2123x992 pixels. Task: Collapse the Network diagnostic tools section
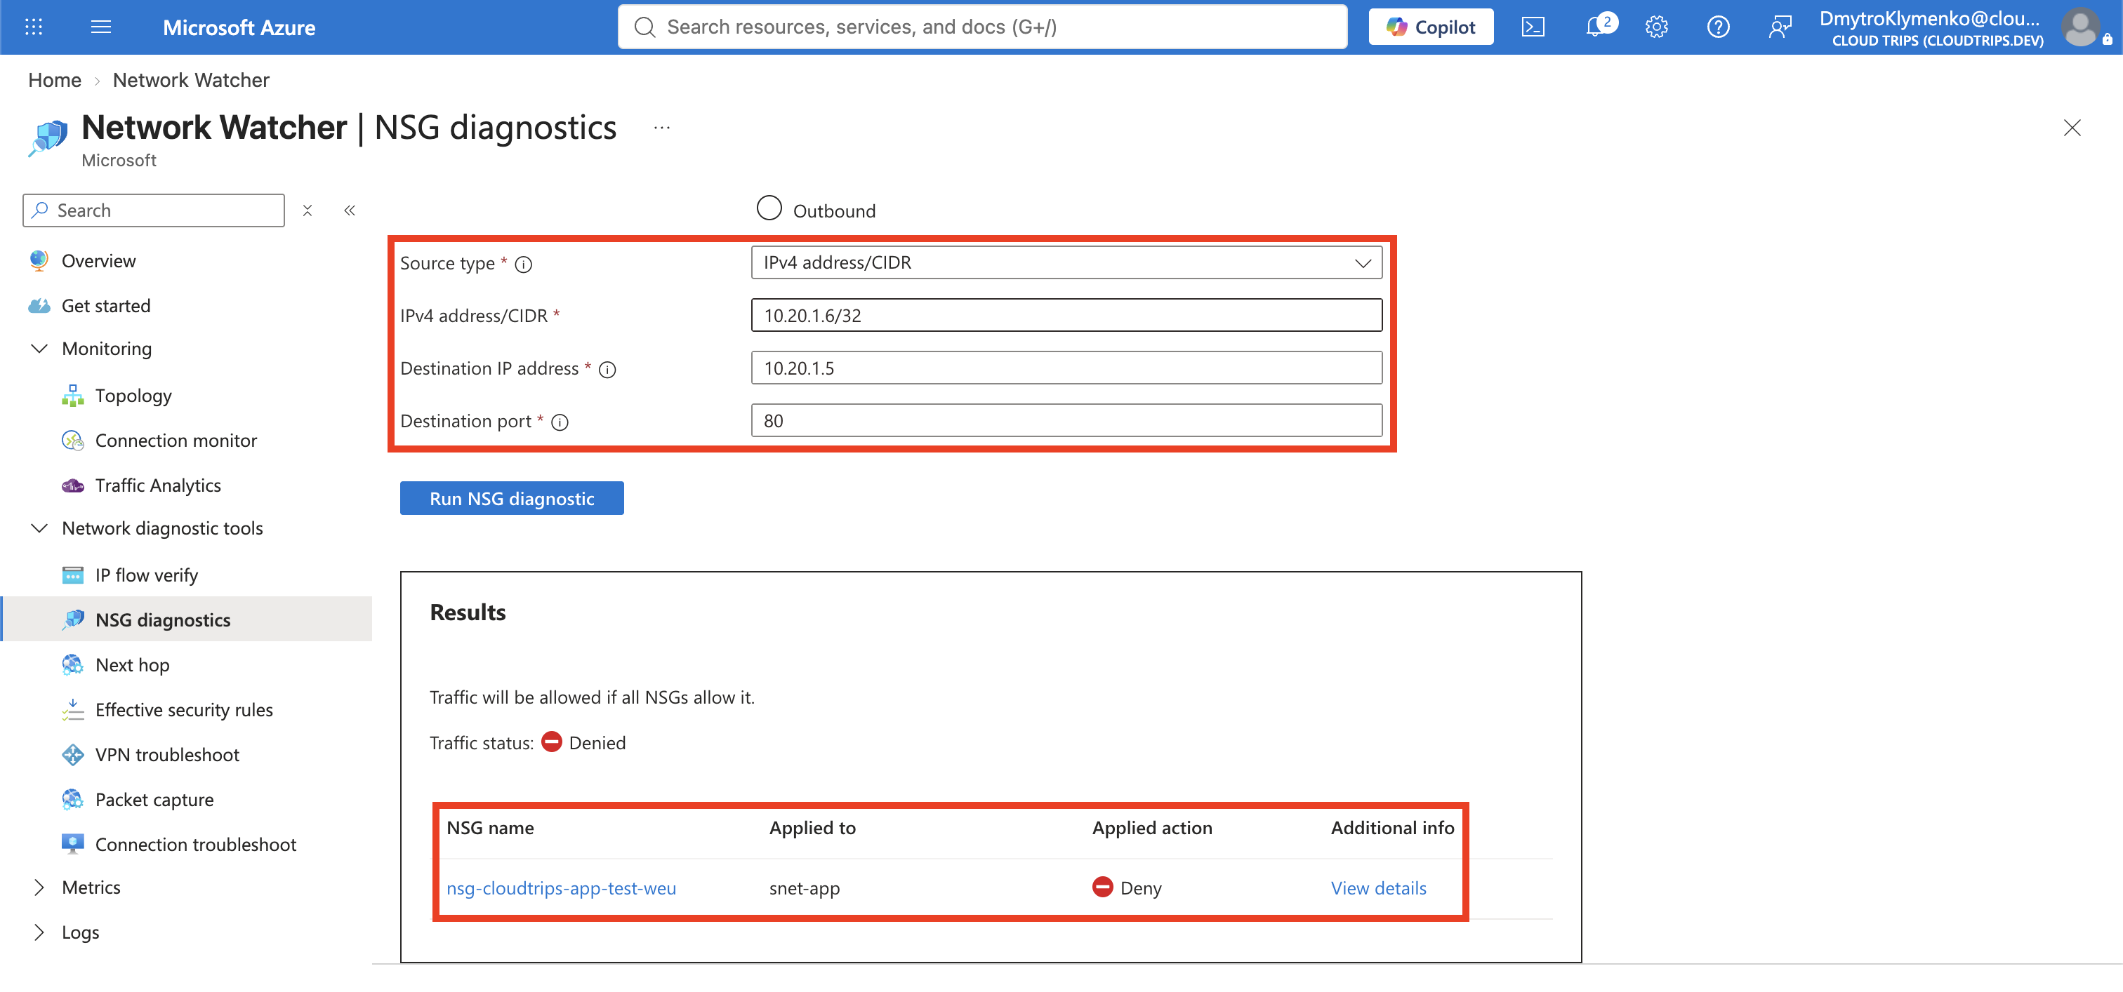(39, 528)
